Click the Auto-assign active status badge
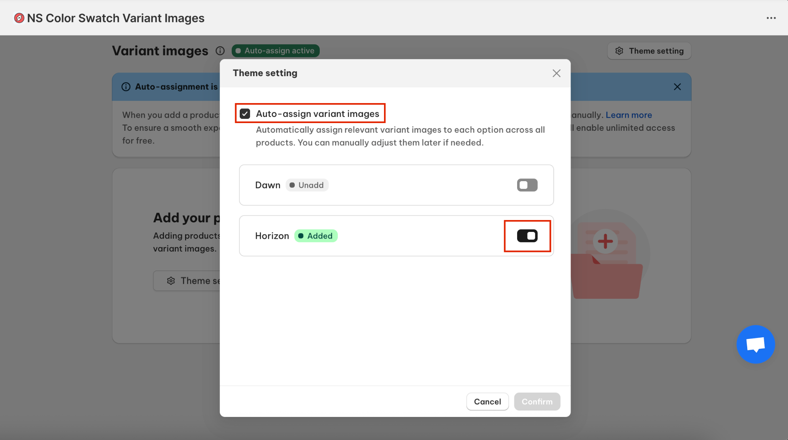The image size is (788, 440). [x=275, y=51]
